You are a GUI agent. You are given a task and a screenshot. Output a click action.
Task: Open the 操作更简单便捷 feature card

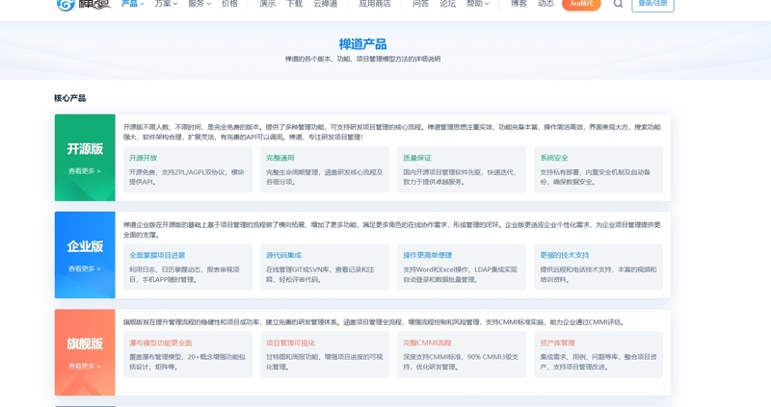462,267
